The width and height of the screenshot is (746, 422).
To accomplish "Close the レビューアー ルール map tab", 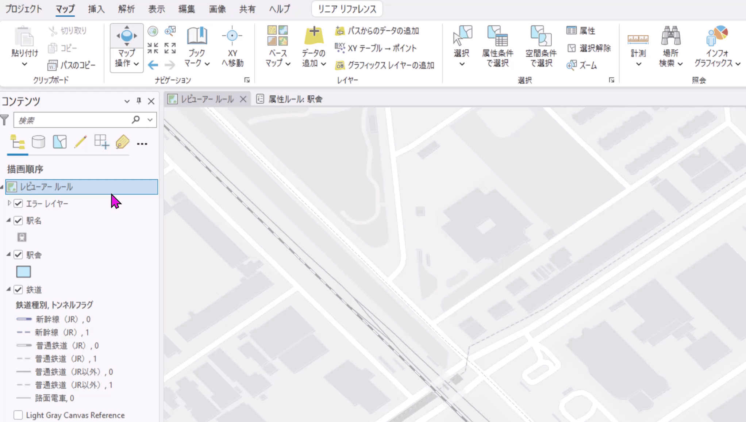I will pos(243,99).
